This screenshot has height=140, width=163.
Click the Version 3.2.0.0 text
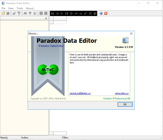coord(124,47)
